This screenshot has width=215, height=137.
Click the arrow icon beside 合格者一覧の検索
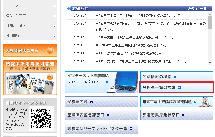[179, 87]
